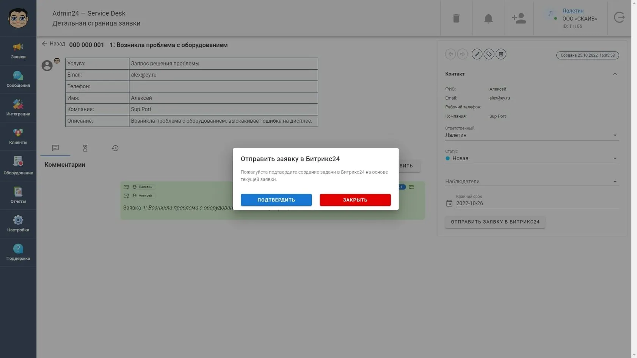Click the trash icon in top header

tap(456, 18)
